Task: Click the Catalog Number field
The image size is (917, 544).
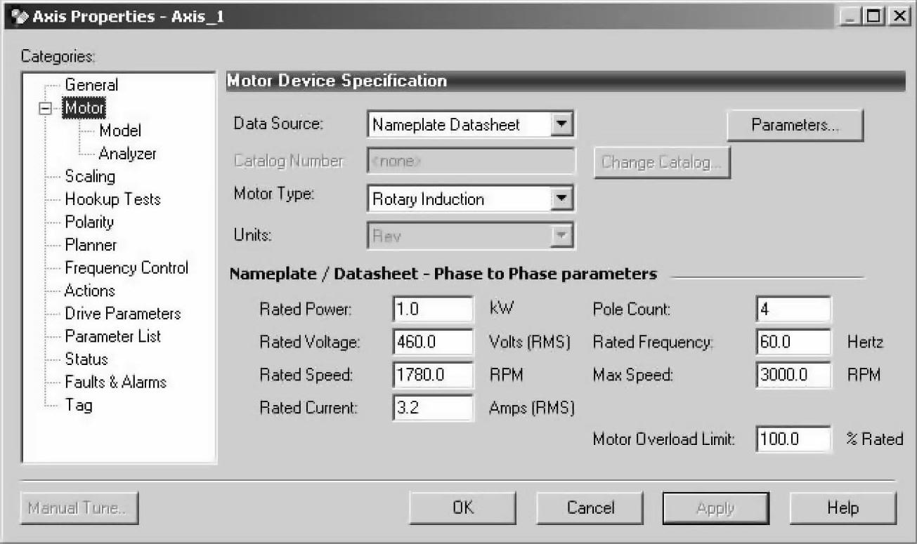Action: [471, 161]
